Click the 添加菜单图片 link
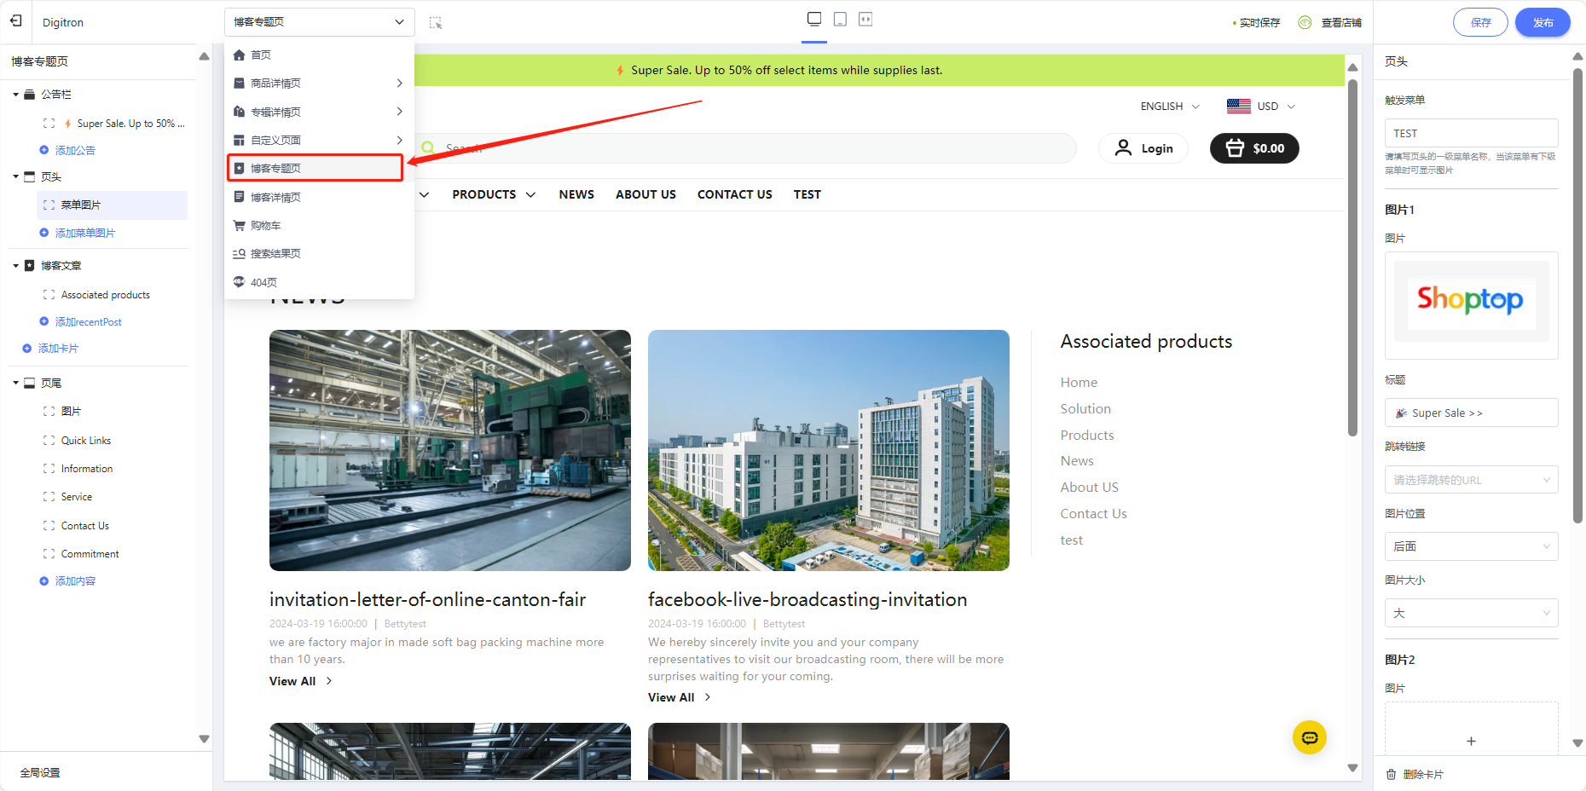This screenshot has width=1586, height=791. 85,233
